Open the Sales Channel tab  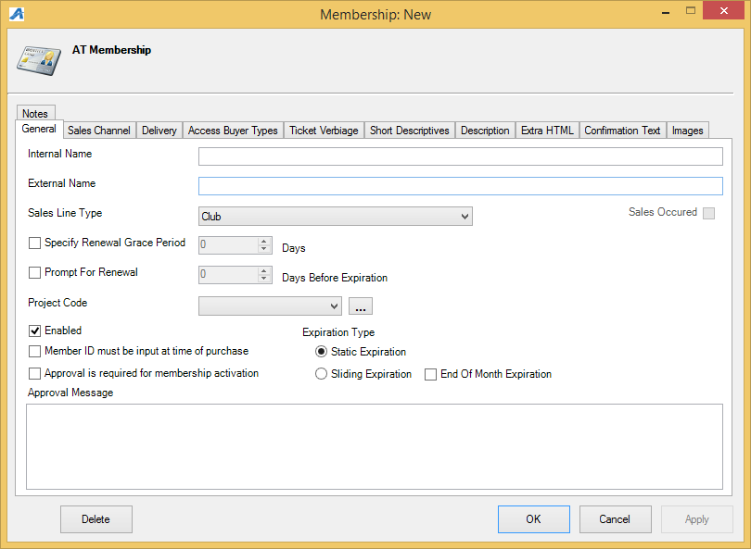[99, 131]
